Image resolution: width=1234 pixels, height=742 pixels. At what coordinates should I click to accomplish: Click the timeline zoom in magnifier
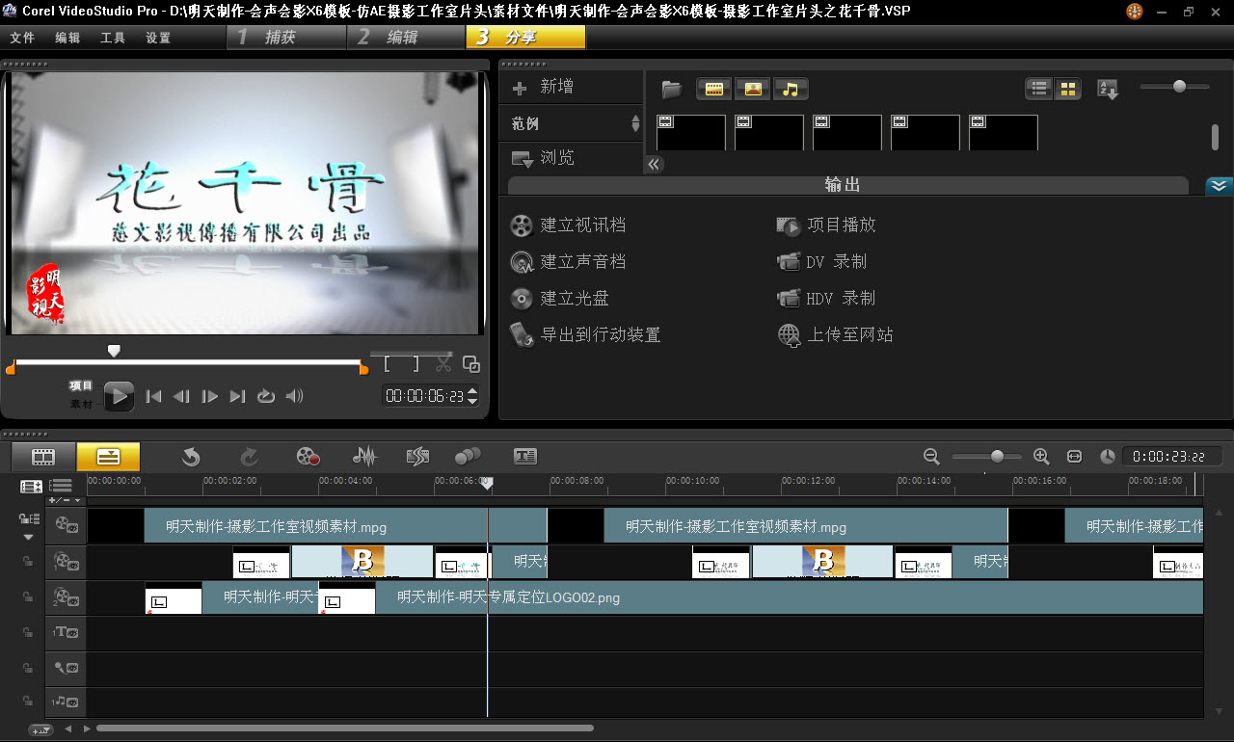1041,457
